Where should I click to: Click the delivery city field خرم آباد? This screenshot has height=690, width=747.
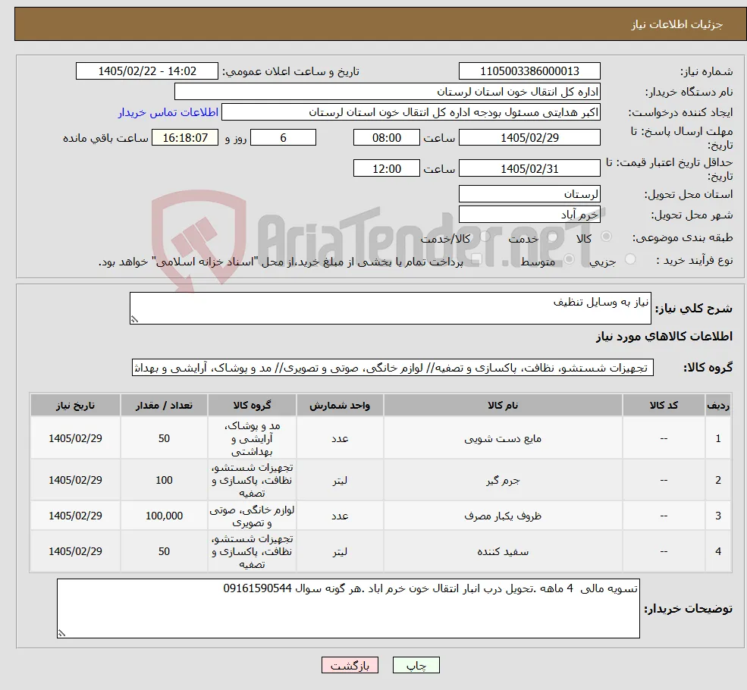click(x=529, y=215)
